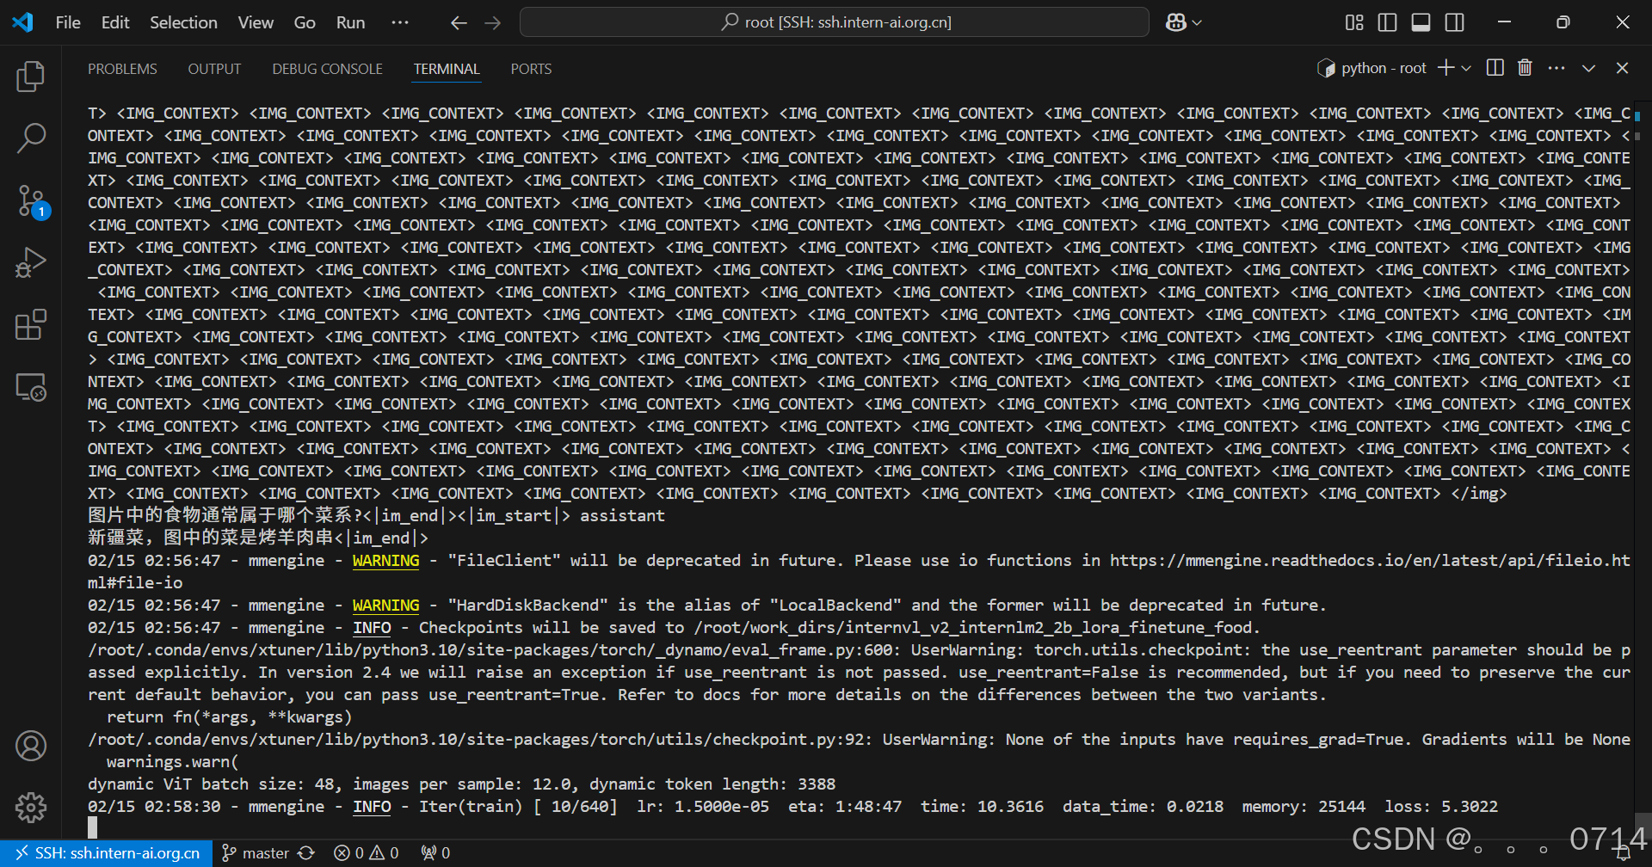1652x867 pixels.
Task: Click the 'dynamic ViT batch size: 48' line
Action: [461, 784]
